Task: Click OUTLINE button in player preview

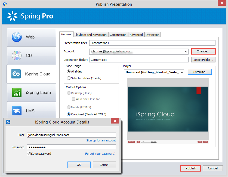Action: (x=131, y=142)
